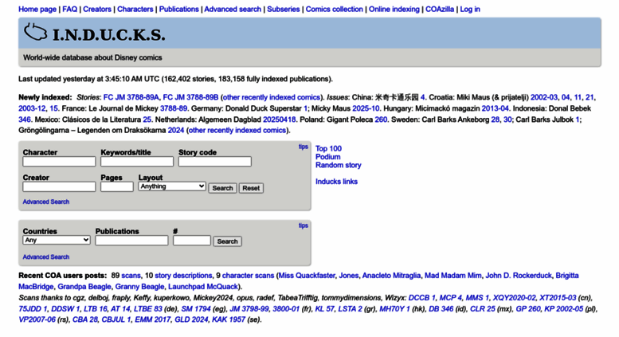Open Grandpa Beagle character link
Image resolution: width=619 pixels, height=337 pixels.
click(x=84, y=287)
